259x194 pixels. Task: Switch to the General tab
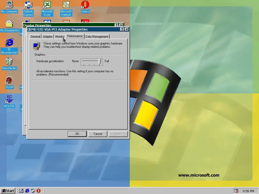coord(35,37)
